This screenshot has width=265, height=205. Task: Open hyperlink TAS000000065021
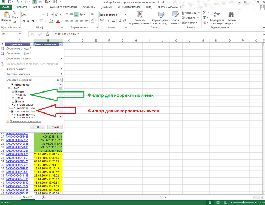coord(17,154)
